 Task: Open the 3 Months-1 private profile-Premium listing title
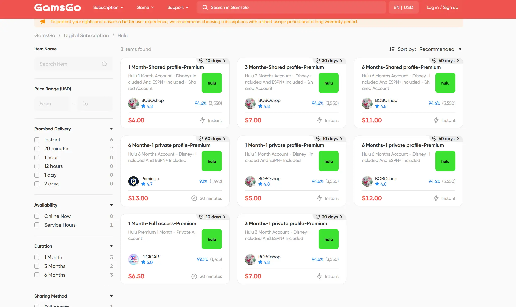point(286,224)
